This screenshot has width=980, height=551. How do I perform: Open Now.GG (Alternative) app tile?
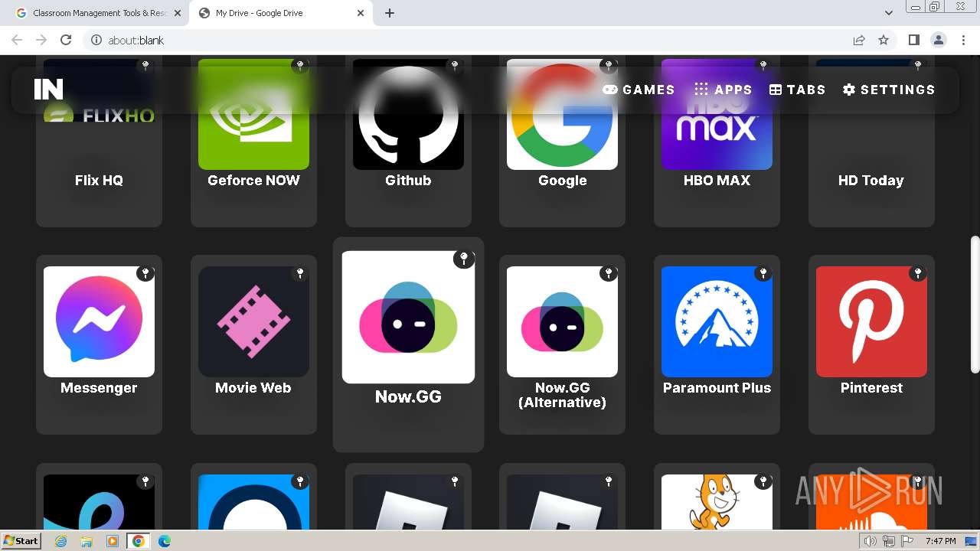(x=562, y=344)
